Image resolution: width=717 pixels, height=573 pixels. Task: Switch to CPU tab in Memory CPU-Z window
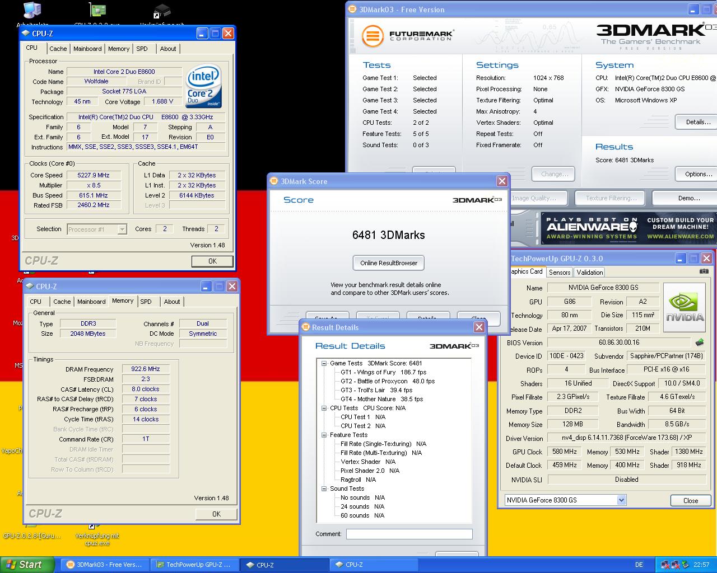pos(36,302)
